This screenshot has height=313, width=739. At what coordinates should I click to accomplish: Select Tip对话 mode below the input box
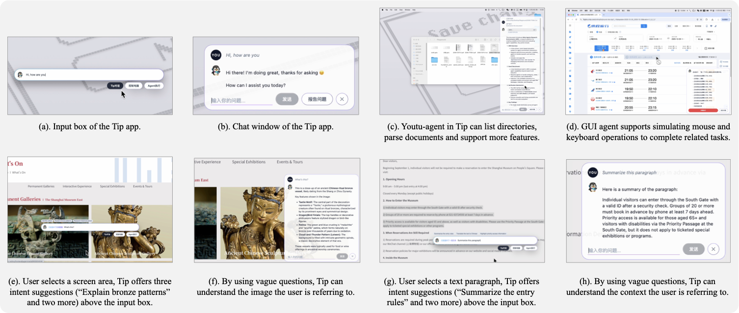pos(115,86)
